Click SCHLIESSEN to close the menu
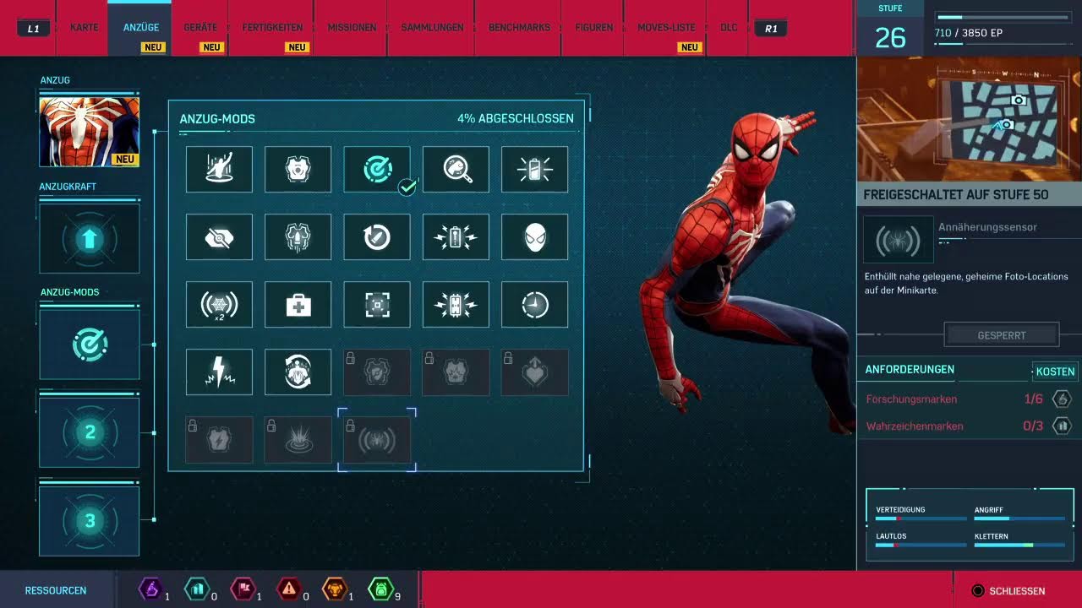1082x608 pixels. [1010, 591]
